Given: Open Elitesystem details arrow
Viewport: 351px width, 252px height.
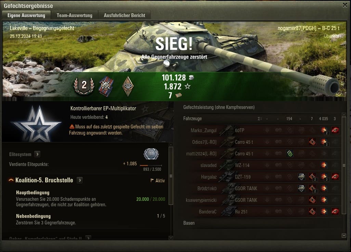Looking at the screenshot, I should pos(37,154).
